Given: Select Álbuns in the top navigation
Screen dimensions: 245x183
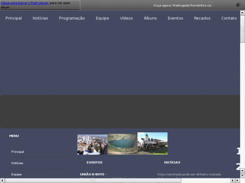Looking at the screenshot, I should [150, 18].
